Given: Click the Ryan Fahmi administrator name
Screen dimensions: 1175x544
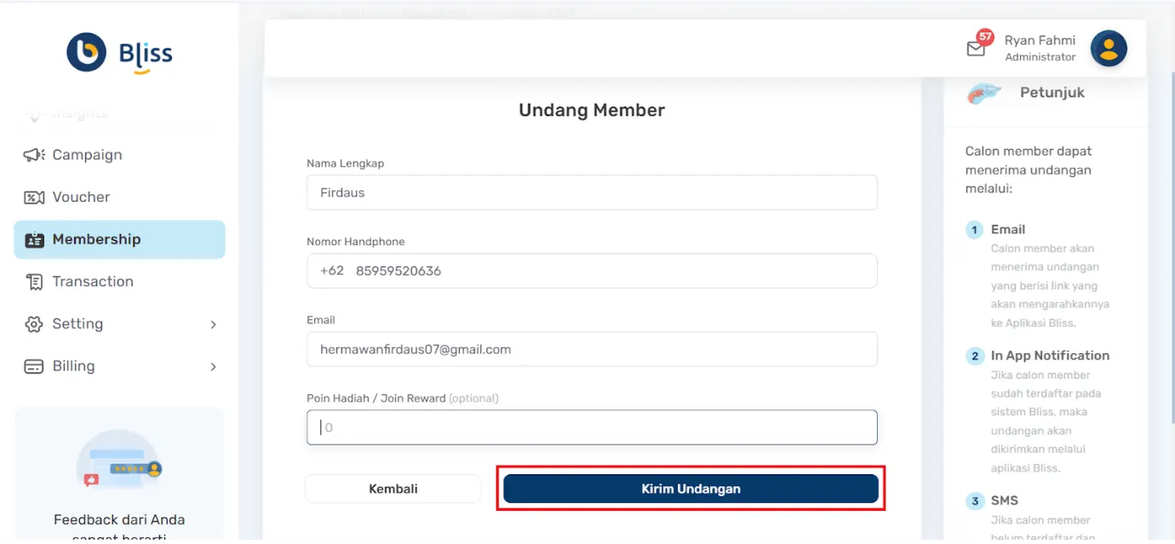Looking at the screenshot, I should 1040,39.
